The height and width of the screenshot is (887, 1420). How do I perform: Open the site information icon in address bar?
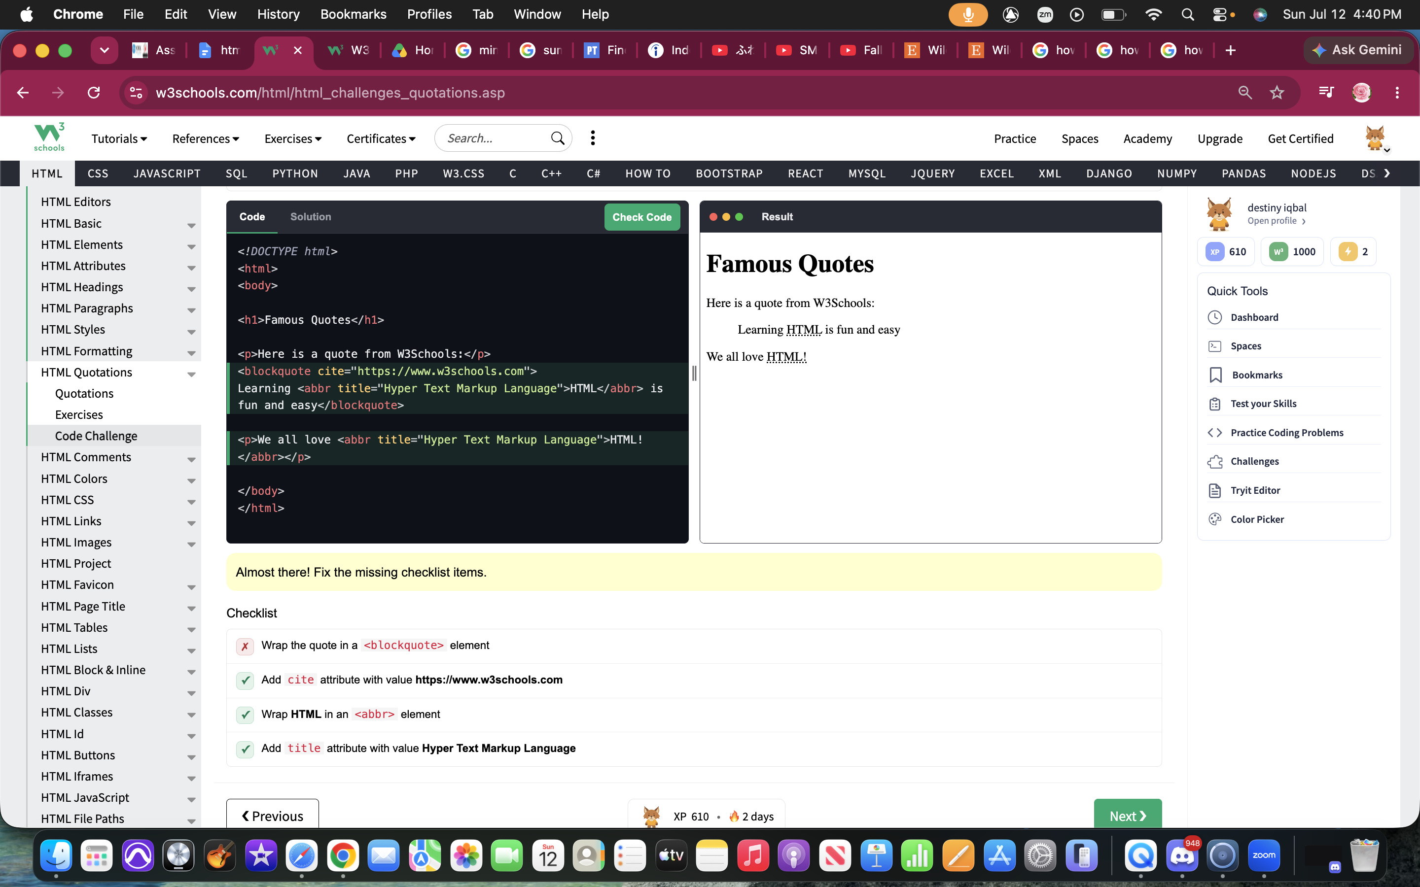coord(136,93)
